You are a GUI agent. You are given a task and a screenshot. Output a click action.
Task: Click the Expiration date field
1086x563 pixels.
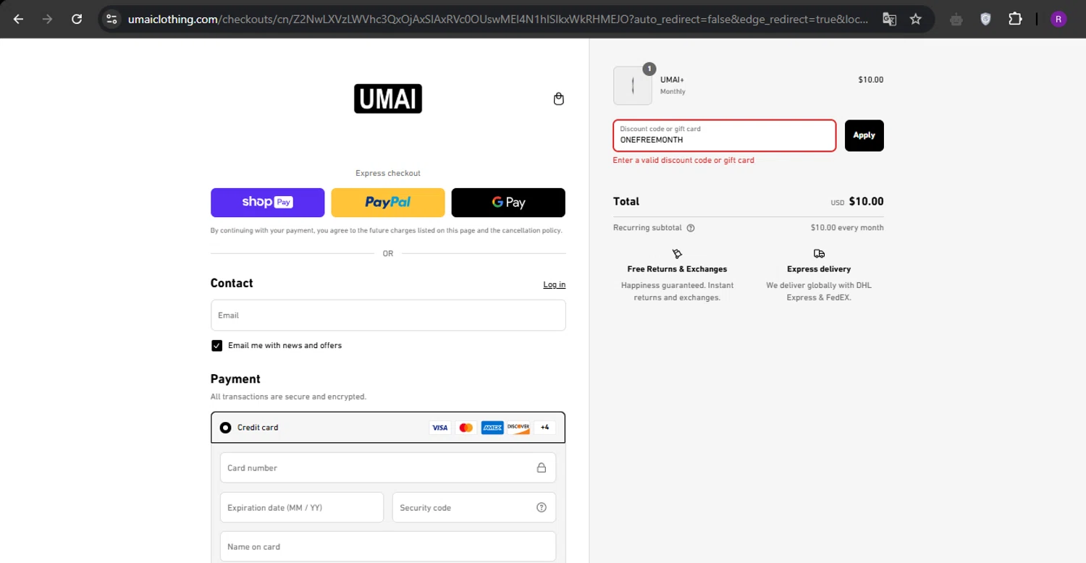point(302,507)
